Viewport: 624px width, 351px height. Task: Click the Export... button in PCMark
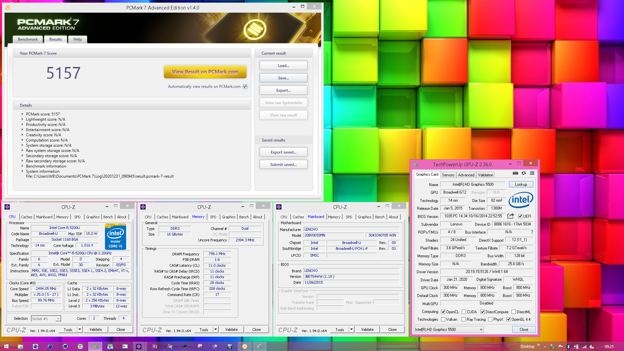pos(283,90)
